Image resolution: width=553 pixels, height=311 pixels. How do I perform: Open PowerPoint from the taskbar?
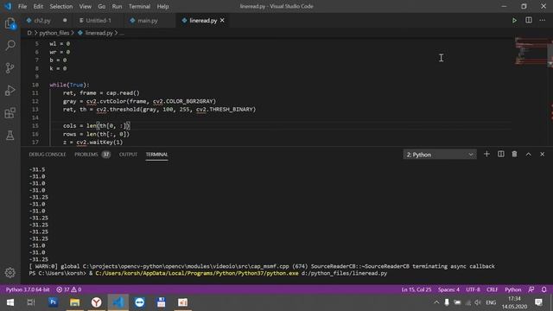(x=182, y=302)
